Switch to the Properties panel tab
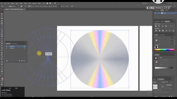 (157, 10)
